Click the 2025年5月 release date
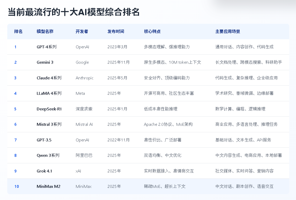 pos(117,78)
